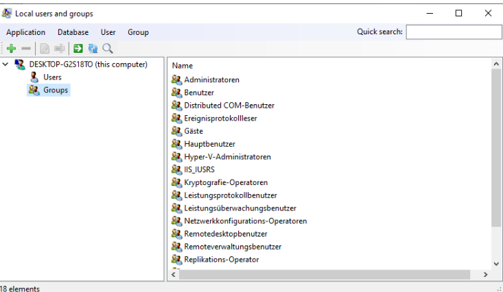Select the Hyper-V-Administratoren row text
The width and height of the screenshot is (503, 292).
point(227,157)
